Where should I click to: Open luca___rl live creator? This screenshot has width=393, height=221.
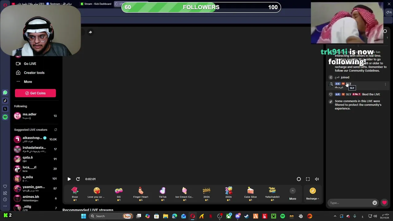coord(35,169)
